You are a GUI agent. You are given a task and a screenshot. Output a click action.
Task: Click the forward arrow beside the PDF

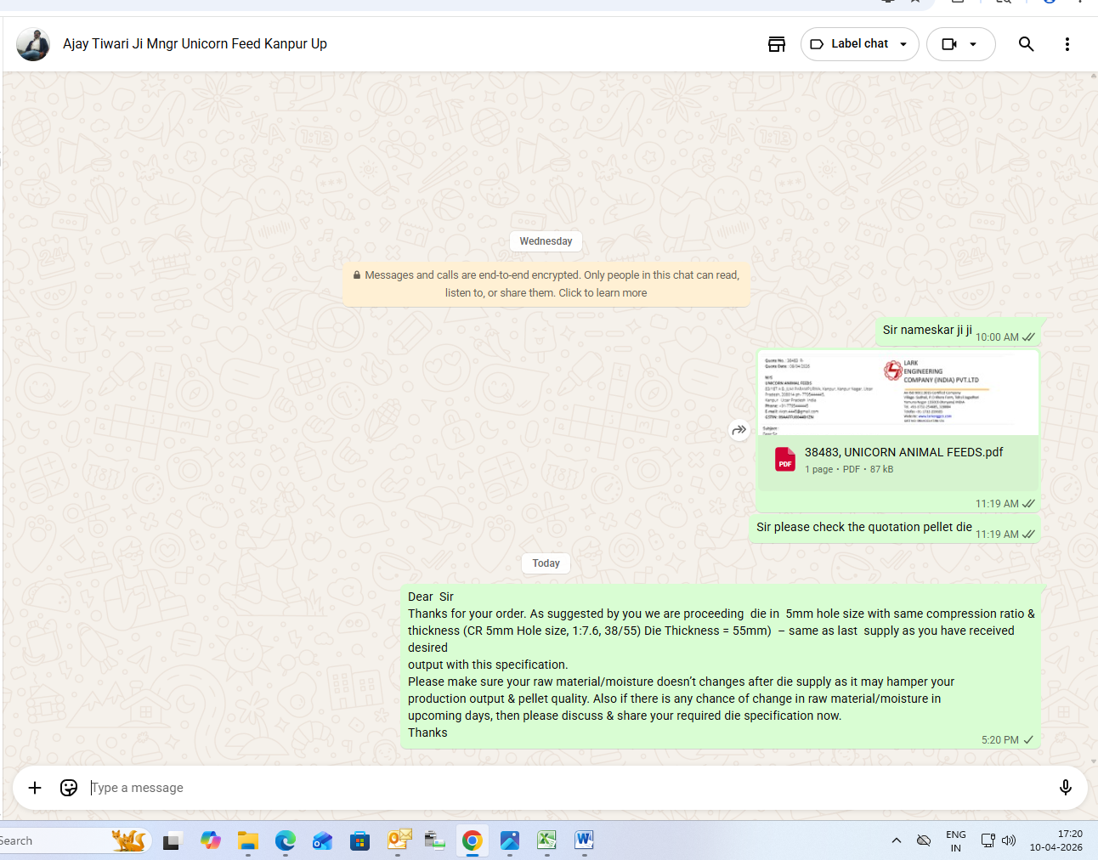739,430
